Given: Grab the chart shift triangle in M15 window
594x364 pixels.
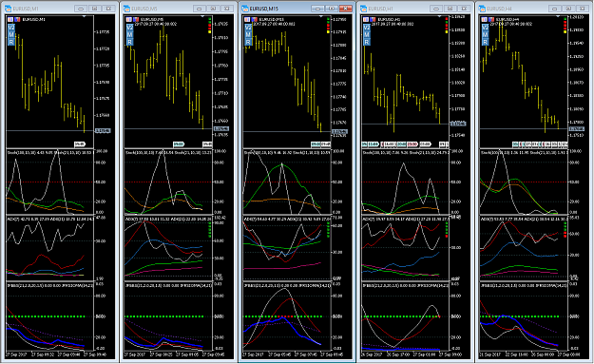Looking at the screenshot, I should coord(321,16).
